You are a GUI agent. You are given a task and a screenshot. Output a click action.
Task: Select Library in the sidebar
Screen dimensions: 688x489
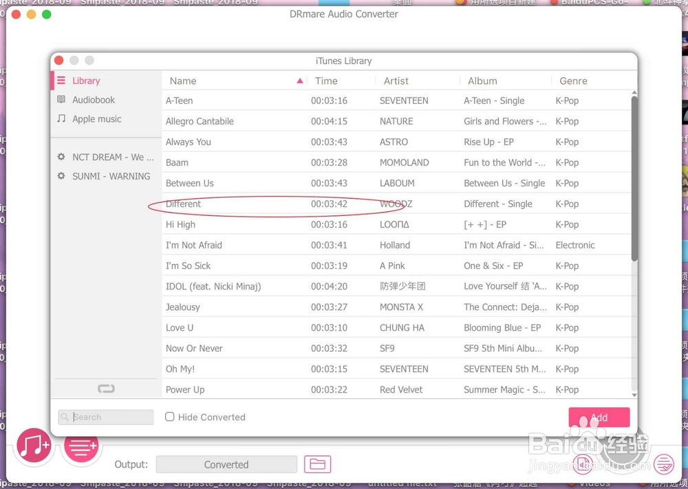pos(86,80)
